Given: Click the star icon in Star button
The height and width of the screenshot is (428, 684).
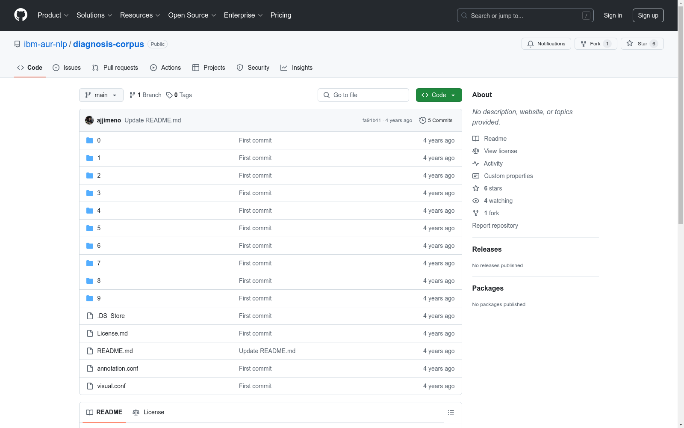Looking at the screenshot, I should (630, 43).
